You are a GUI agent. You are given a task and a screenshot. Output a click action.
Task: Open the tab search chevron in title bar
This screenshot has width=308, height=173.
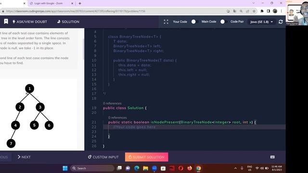click(x=254, y=3)
